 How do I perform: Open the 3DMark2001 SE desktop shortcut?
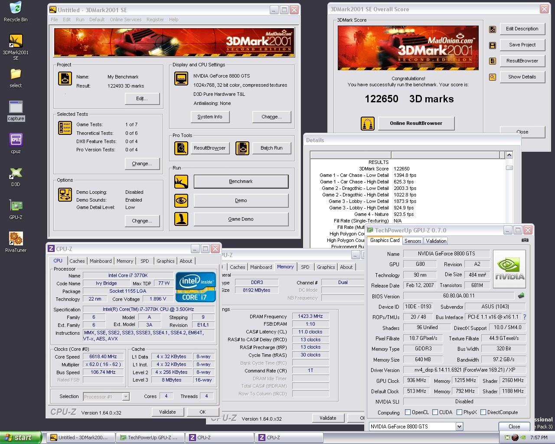(x=16, y=41)
